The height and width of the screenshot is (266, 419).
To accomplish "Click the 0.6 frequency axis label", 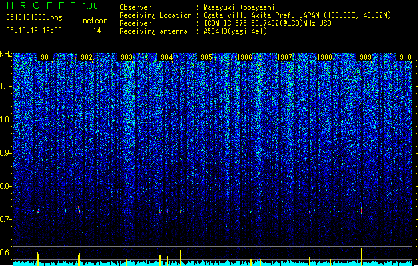I will pyautogui.click(x=5, y=253).
